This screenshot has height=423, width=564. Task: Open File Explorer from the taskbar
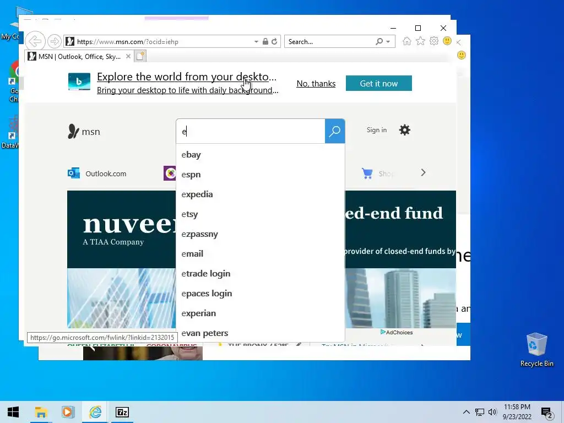41,412
